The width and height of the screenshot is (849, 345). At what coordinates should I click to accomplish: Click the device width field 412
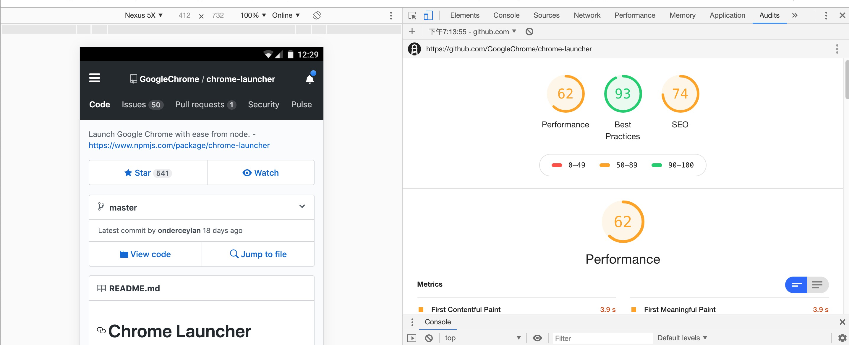pyautogui.click(x=184, y=15)
